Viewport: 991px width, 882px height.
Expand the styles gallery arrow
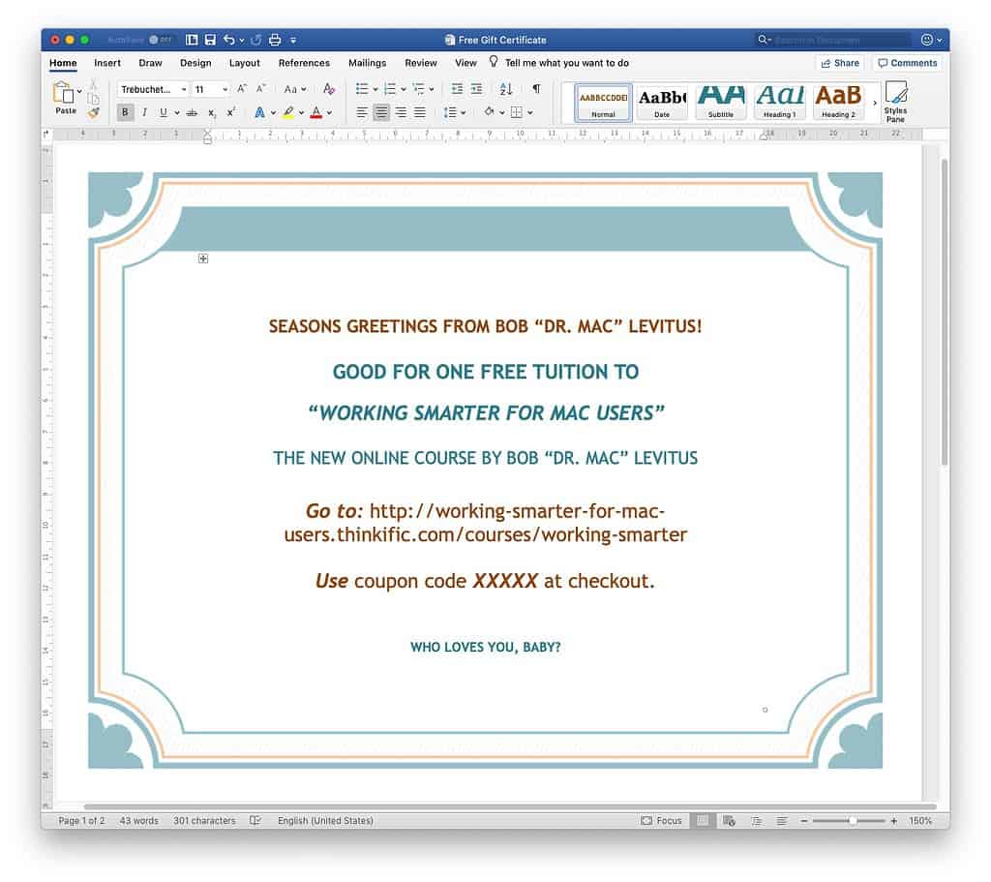point(875,103)
